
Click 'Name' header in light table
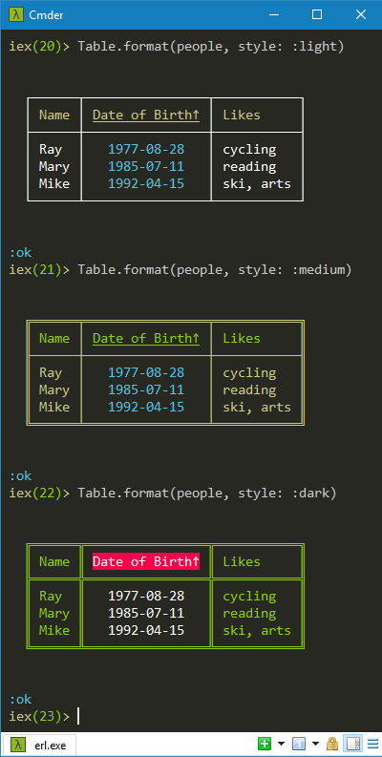point(54,115)
